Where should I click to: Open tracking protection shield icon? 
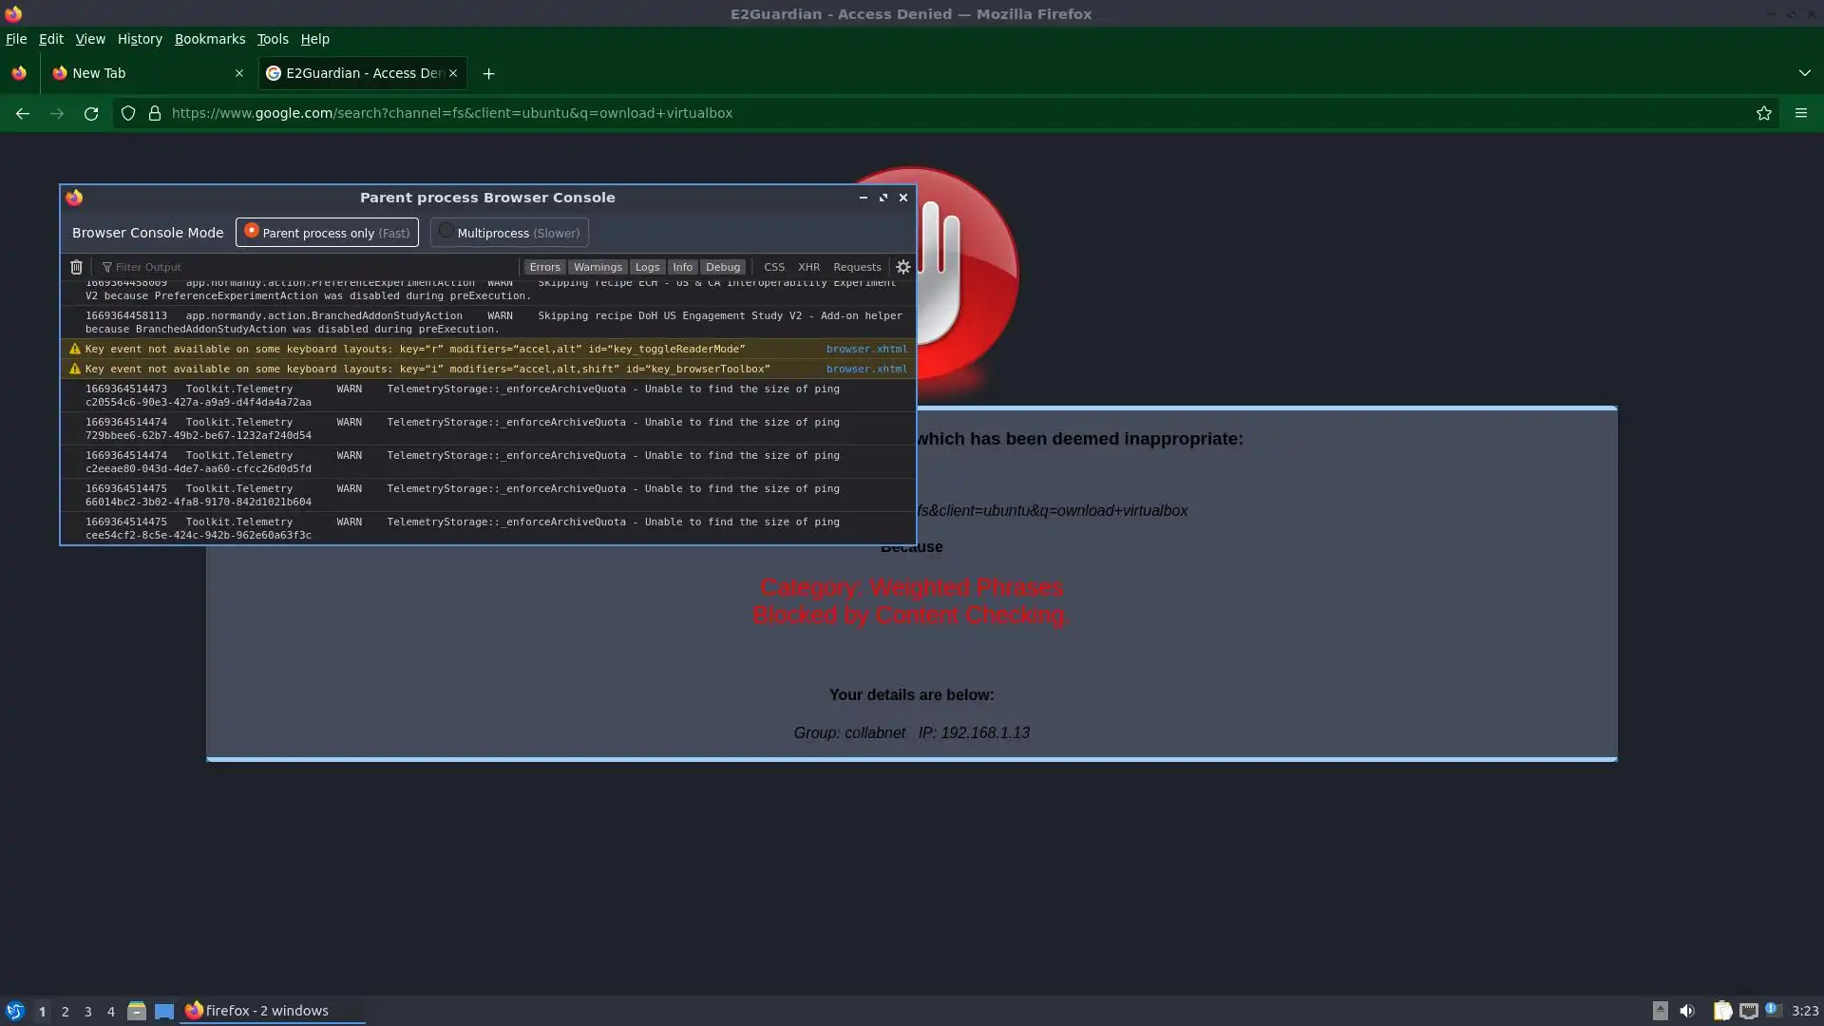[x=127, y=113]
